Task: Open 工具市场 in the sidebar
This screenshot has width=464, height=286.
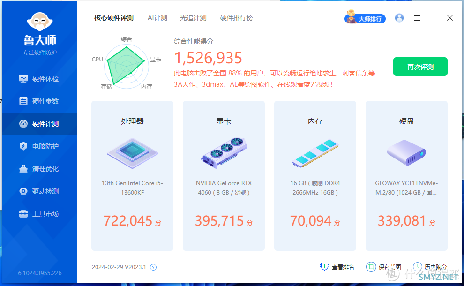Action: pos(40,214)
